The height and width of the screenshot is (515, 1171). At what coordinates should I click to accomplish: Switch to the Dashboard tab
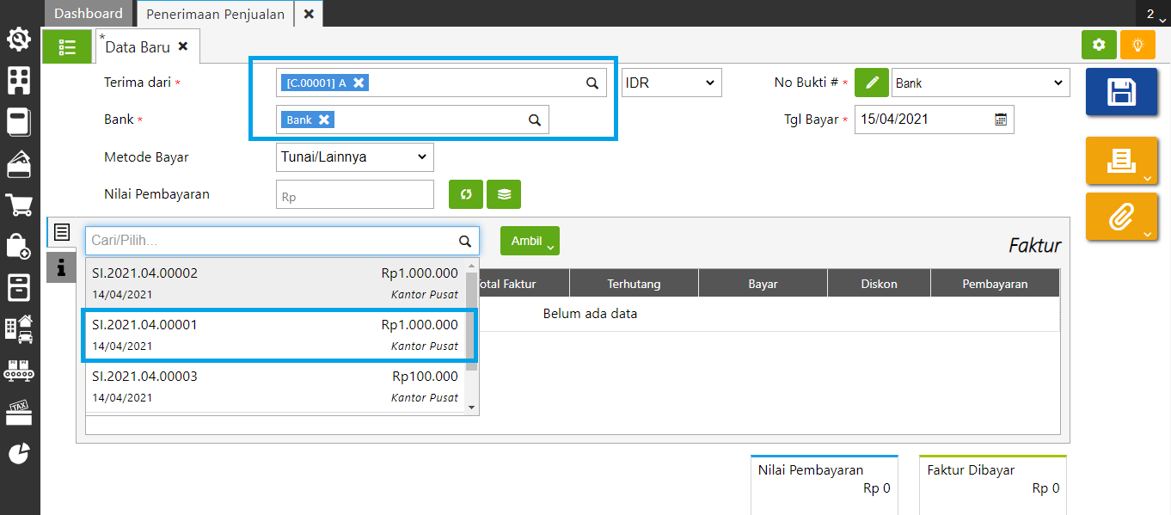pyautogui.click(x=89, y=14)
